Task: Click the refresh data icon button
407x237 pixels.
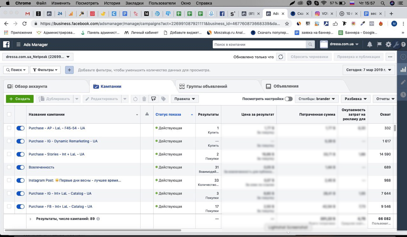Action: [280, 57]
